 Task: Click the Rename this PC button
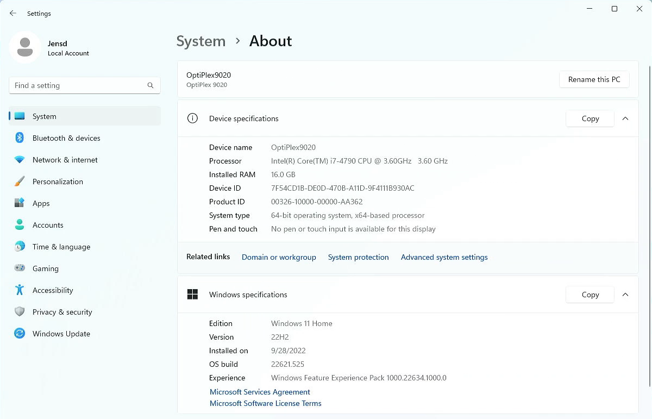(x=594, y=79)
